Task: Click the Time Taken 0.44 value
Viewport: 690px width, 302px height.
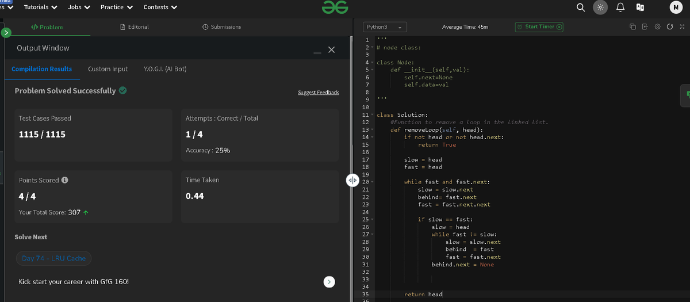Action: 194,196
